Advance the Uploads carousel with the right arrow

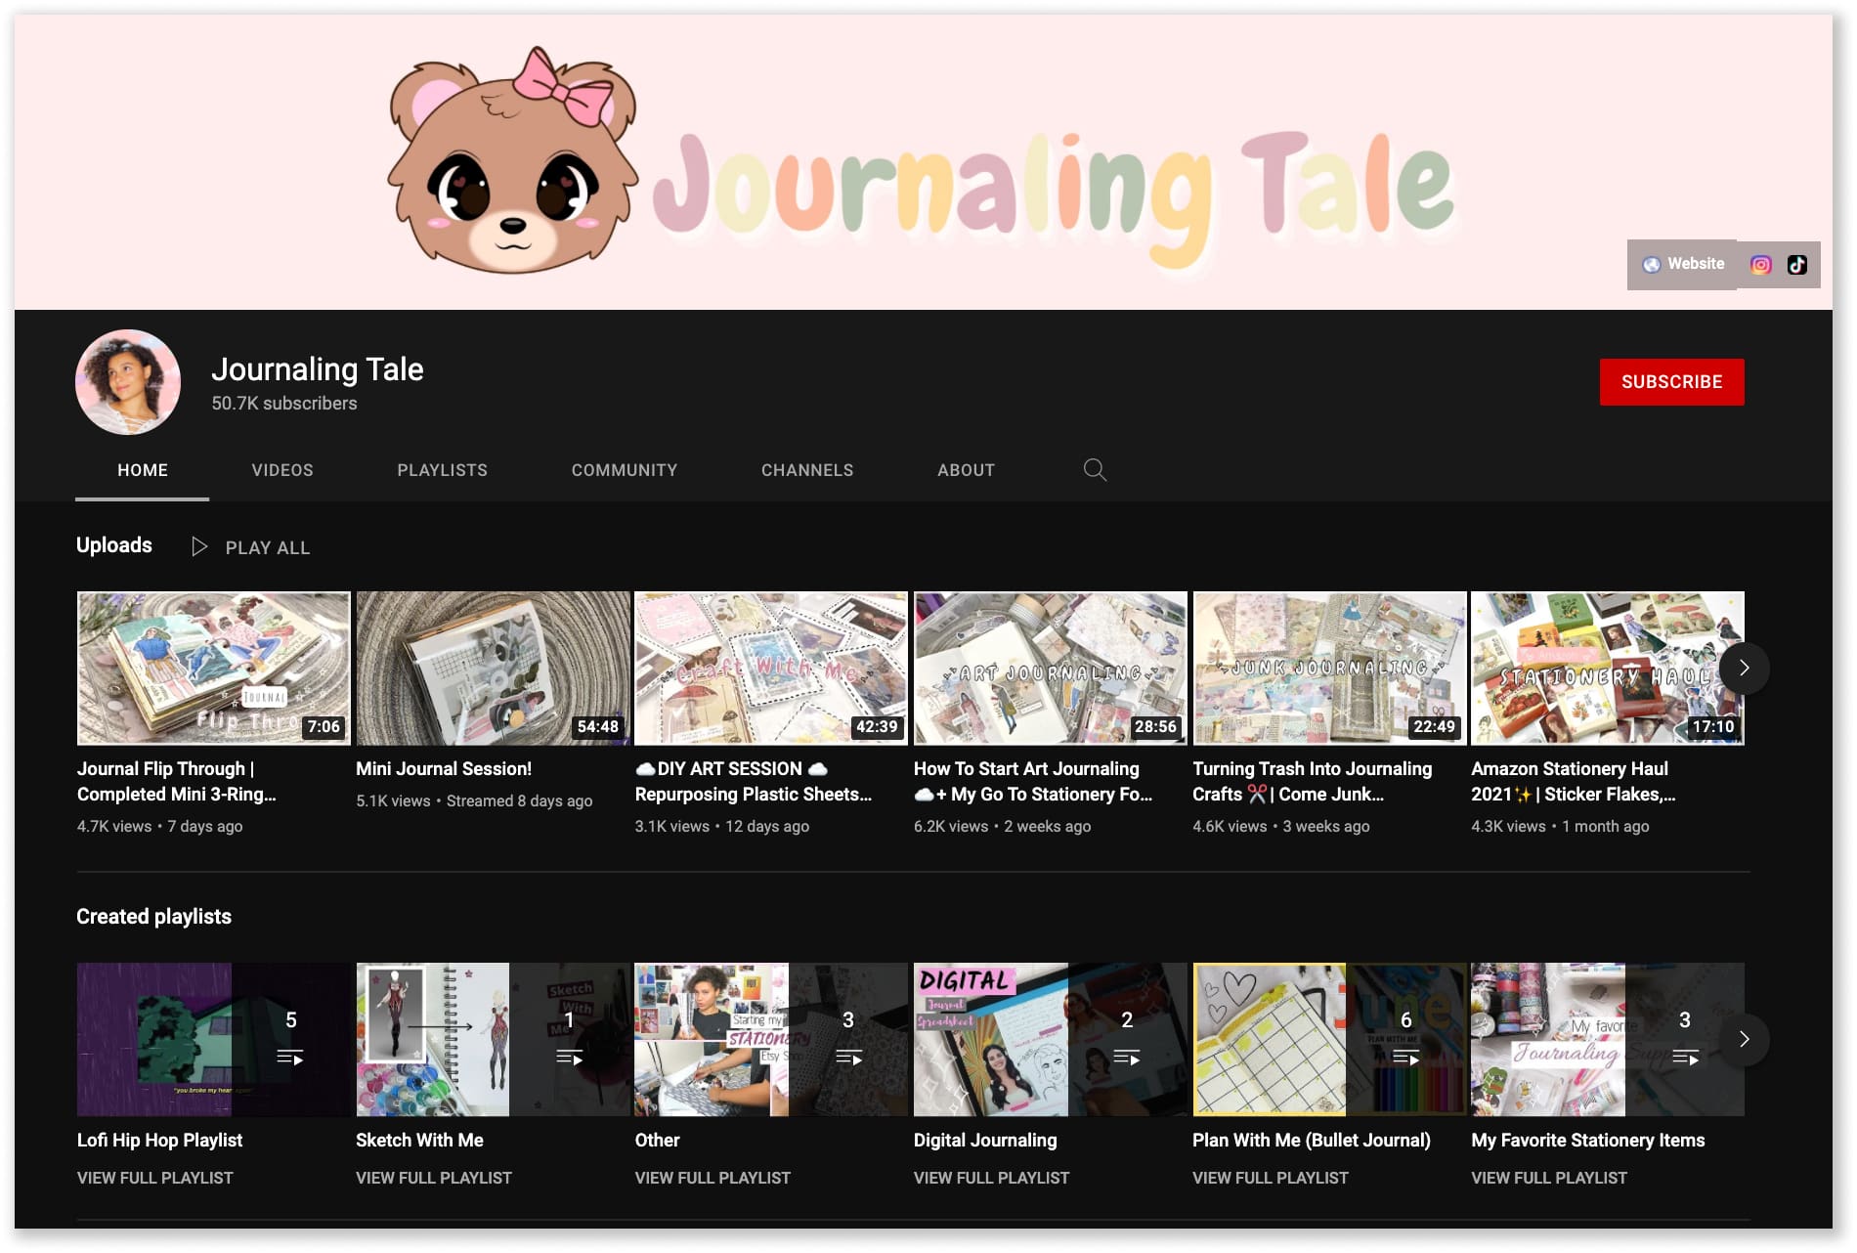(x=1744, y=668)
